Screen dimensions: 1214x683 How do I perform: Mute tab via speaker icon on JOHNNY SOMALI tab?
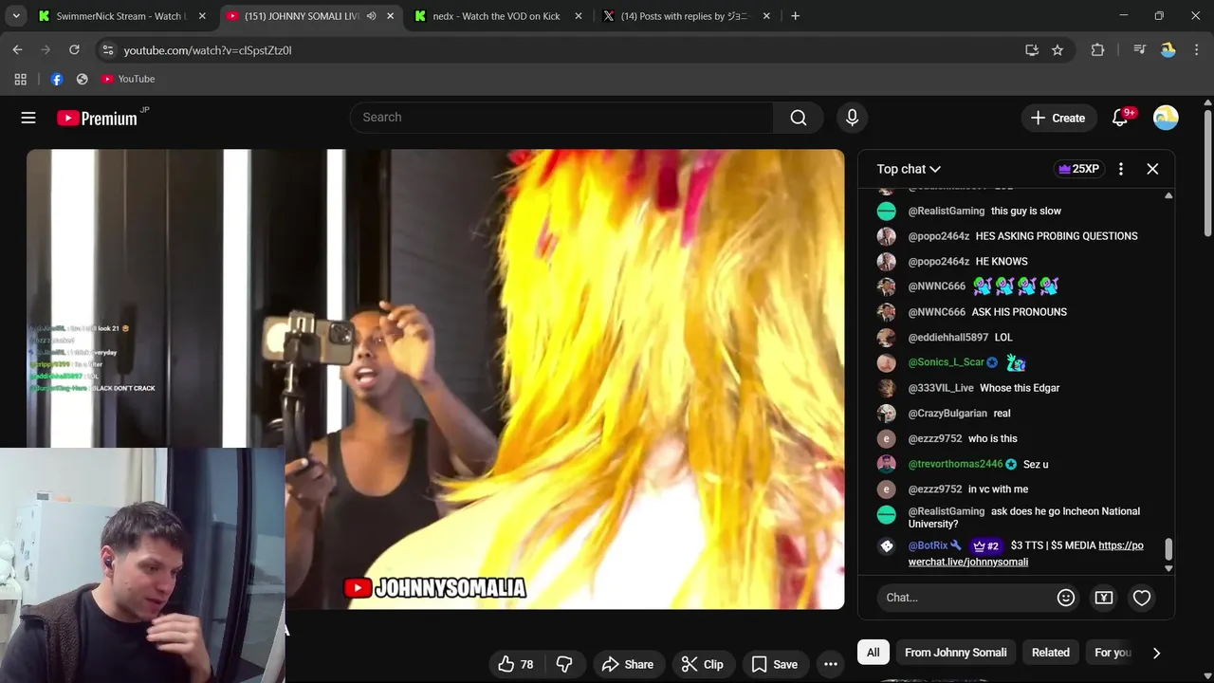point(371,16)
